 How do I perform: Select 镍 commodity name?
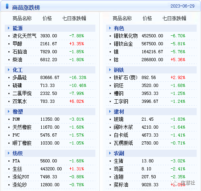tap(116, 52)
